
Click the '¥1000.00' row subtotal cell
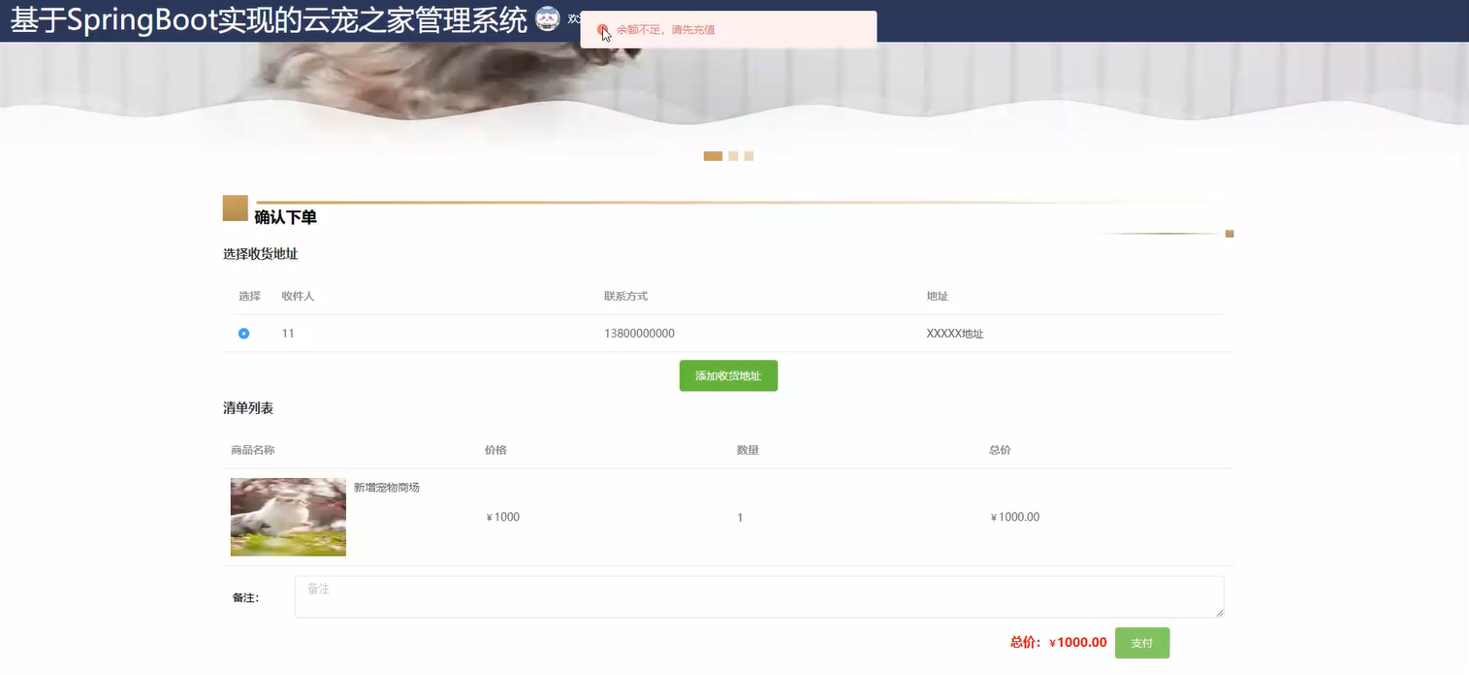1014,517
